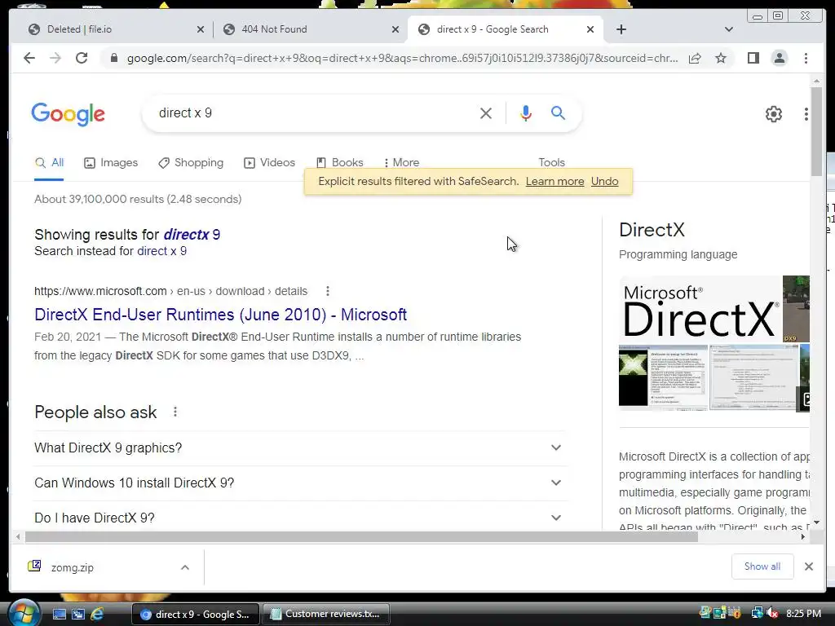Image resolution: width=835 pixels, height=626 pixels.
Task: Close the downloads bar
Action: coord(808,566)
